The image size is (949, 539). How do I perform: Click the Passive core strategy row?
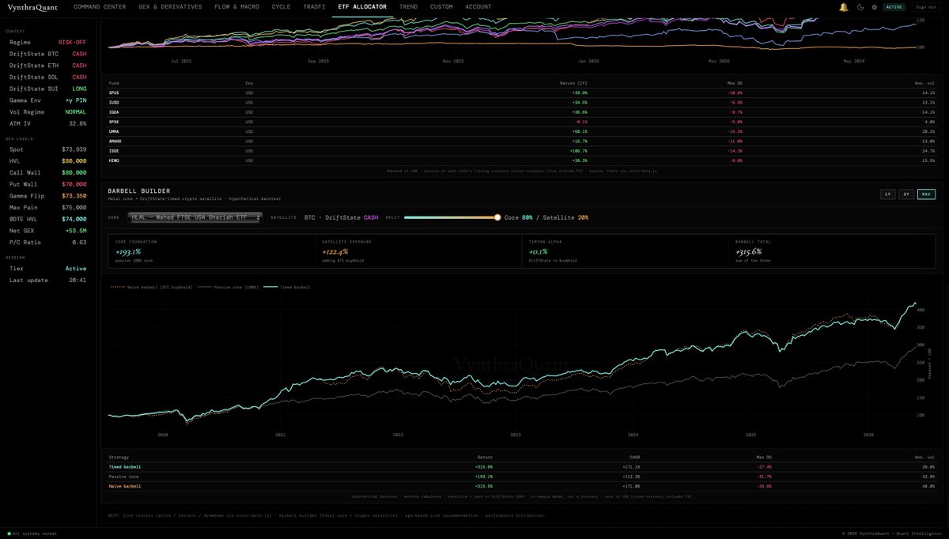click(x=522, y=477)
